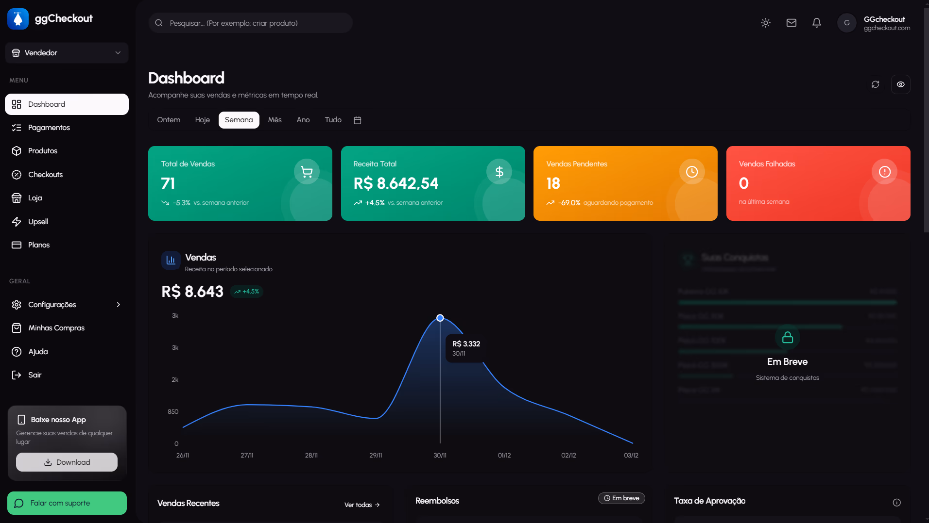The image size is (929, 523).
Task: Click the Dashboard grid icon in sidebar
Action: 17,104
